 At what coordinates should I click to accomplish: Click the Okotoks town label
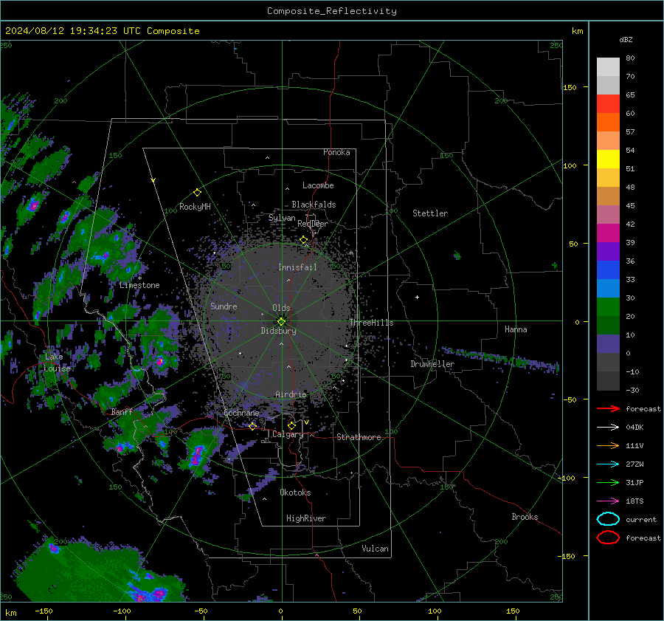[295, 493]
